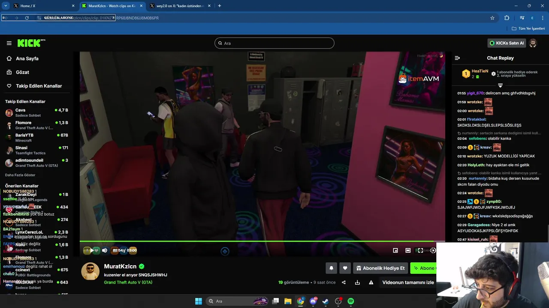Open the Chrome three-dot menu
This screenshot has width=549, height=308.
[543, 18]
